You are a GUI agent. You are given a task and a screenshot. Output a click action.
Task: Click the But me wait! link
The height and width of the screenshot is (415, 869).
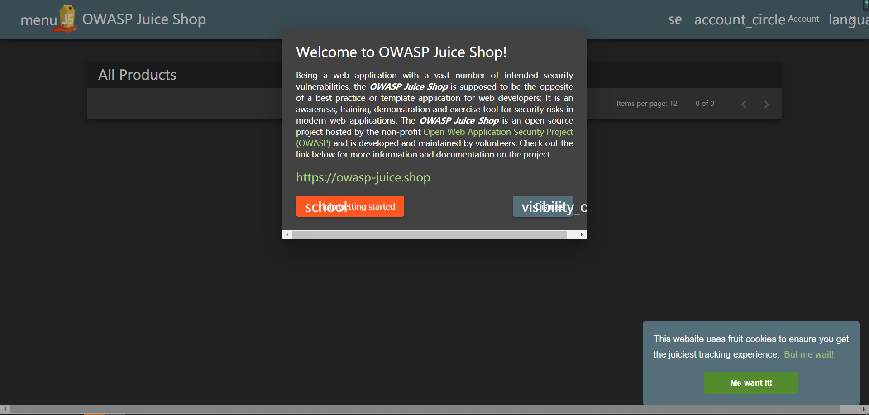[809, 354]
